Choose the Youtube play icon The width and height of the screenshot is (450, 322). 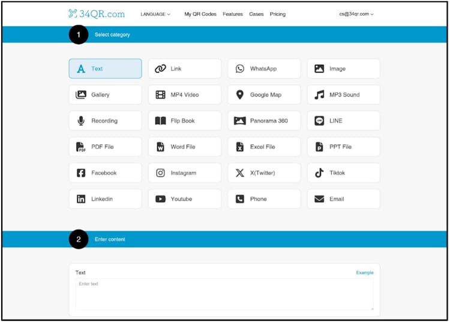pyautogui.click(x=160, y=199)
